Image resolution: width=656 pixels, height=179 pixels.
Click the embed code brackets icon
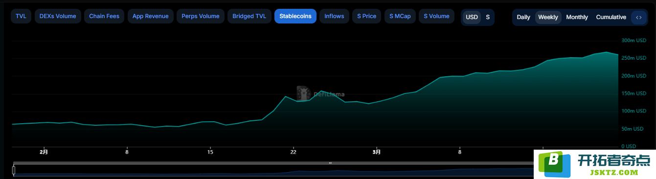click(x=638, y=17)
